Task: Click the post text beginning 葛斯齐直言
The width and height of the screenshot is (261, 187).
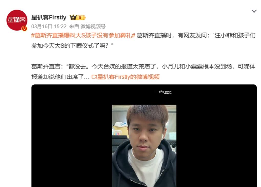Action: pos(143,72)
